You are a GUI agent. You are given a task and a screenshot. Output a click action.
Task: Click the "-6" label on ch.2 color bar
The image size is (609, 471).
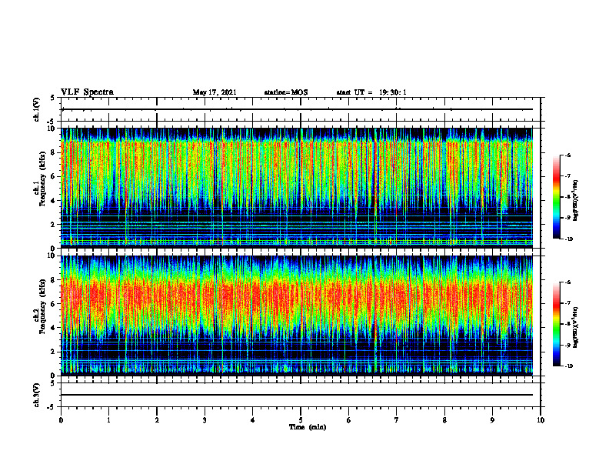(567, 282)
